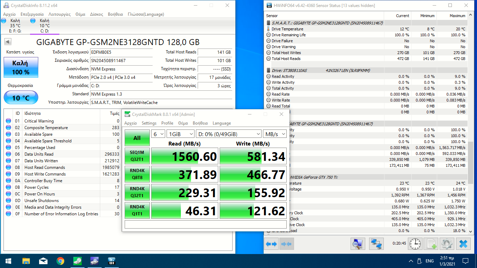The width and height of the screenshot is (477, 268).
Task: Open the test size dropdown showing 1GiB
Action: coord(181,134)
